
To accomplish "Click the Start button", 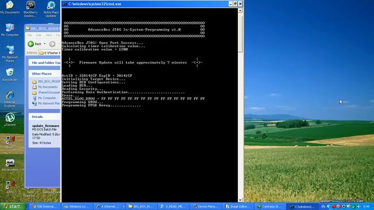I will [13, 206].
